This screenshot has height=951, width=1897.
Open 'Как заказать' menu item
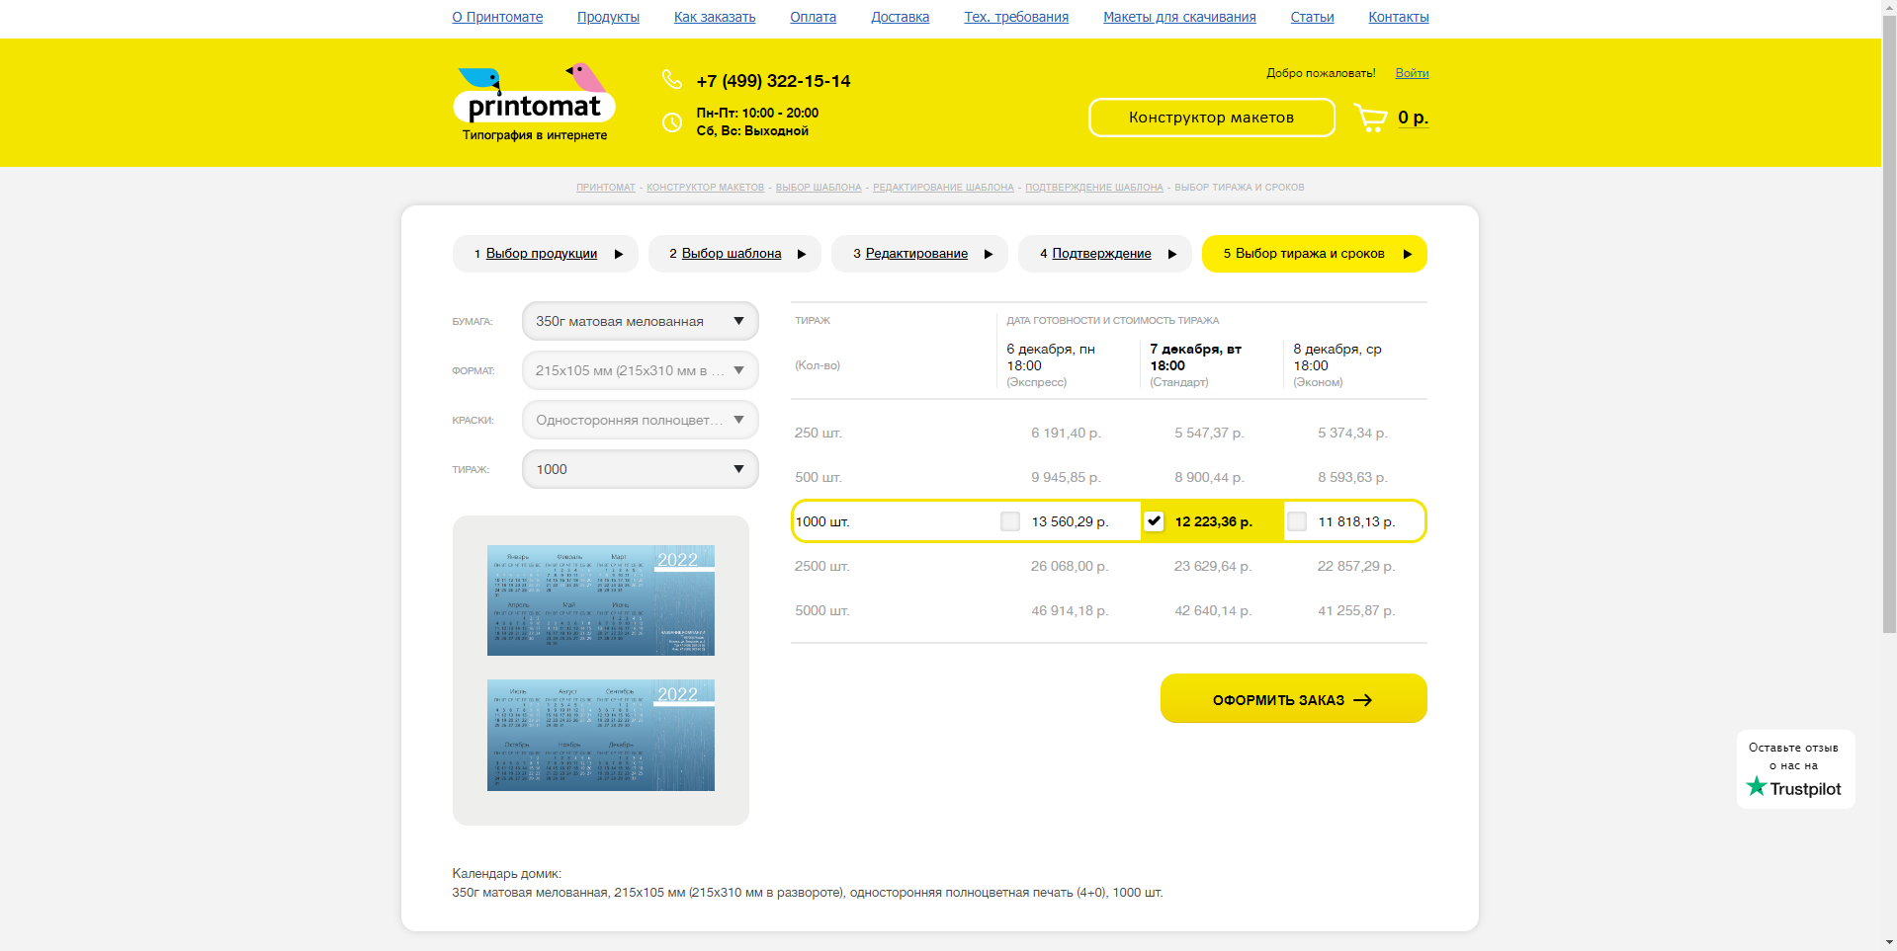tap(715, 17)
